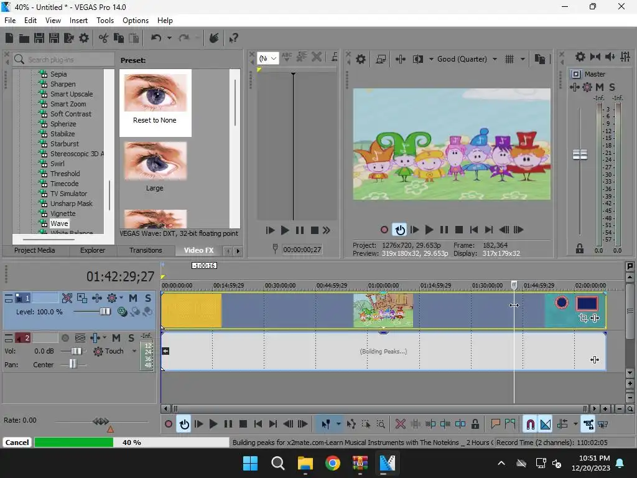The width and height of the screenshot is (637, 478).
Task: Open the master mixer settings gear
Action: pyautogui.click(x=580, y=57)
